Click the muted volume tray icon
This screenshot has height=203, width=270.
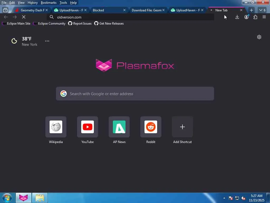(x=243, y=198)
